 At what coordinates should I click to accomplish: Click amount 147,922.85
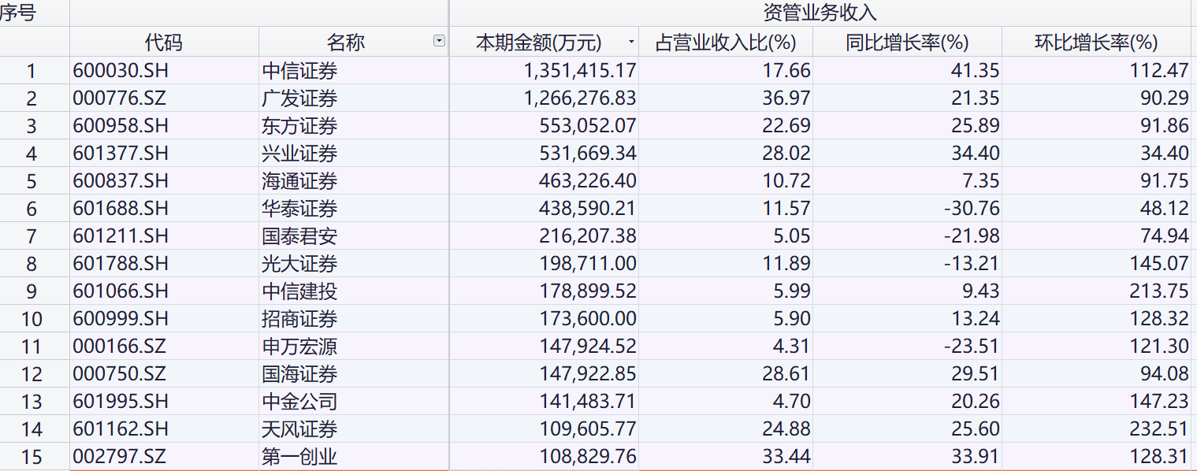click(544, 374)
